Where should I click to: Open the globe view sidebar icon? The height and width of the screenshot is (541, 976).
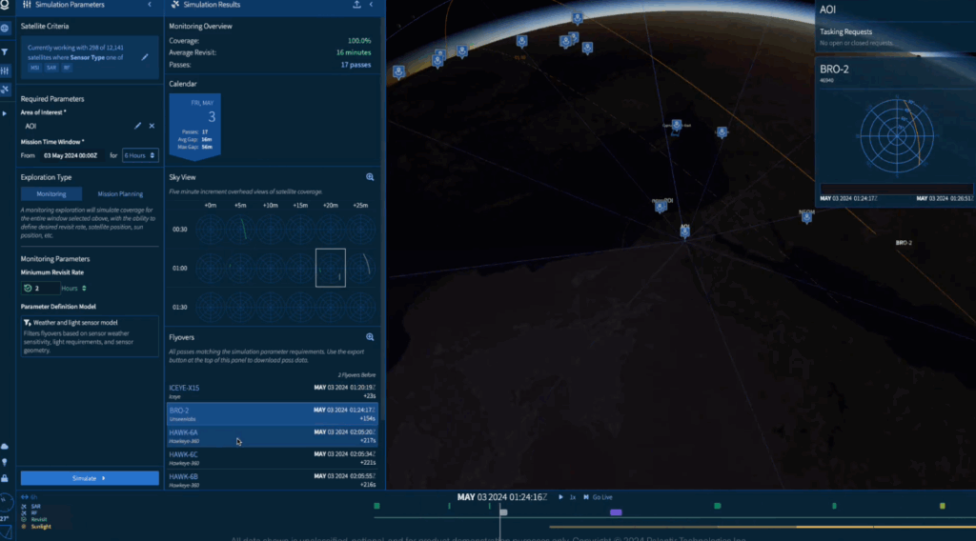5,28
